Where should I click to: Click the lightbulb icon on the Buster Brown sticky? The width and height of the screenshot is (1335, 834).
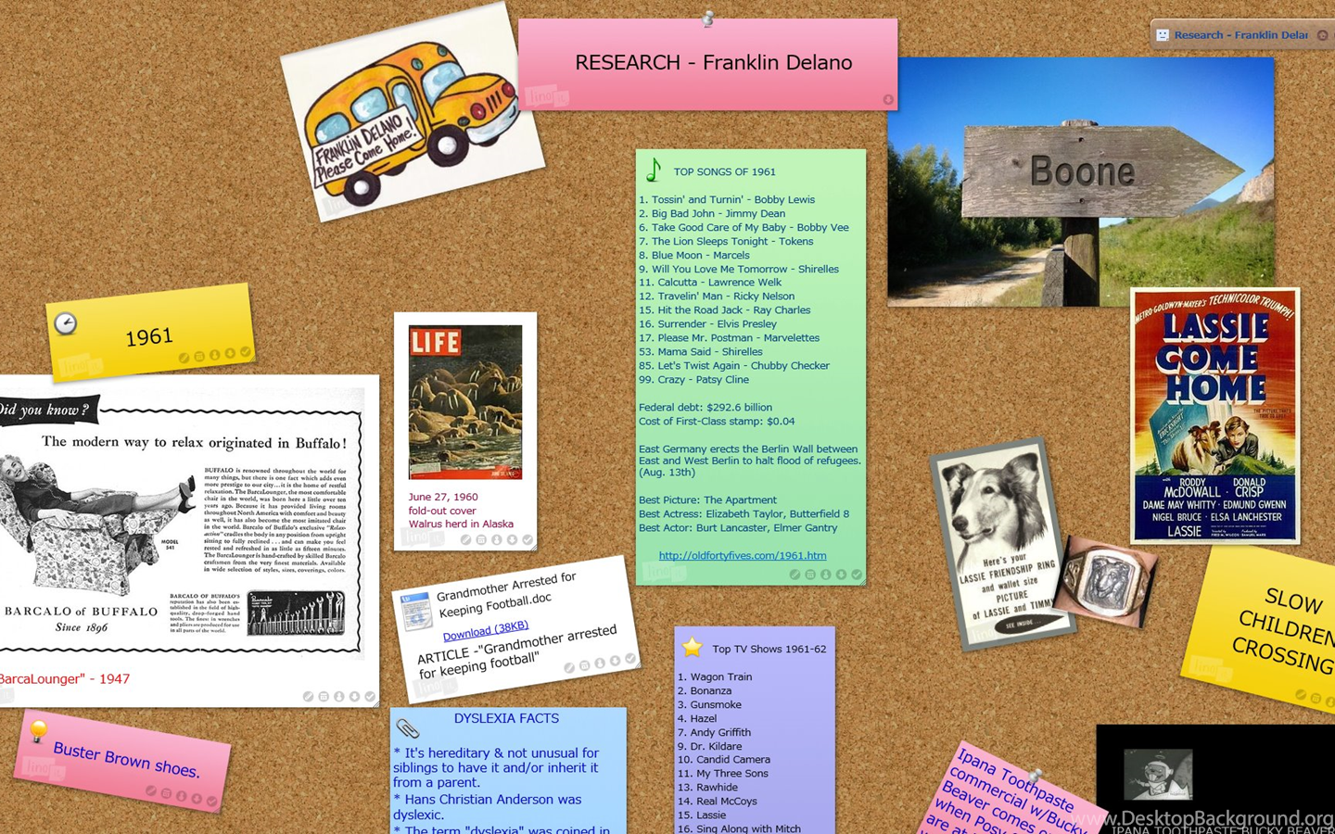38,730
